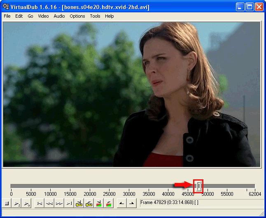
Task: Maximize the VirtualDub window
Action: [250, 7]
